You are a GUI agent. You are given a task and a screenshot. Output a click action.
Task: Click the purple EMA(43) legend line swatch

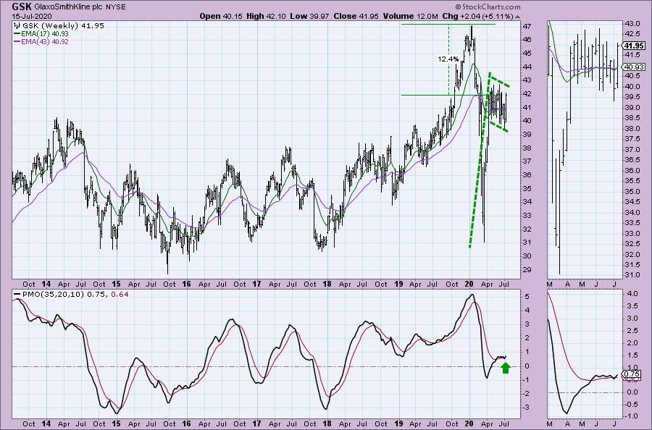coord(17,42)
